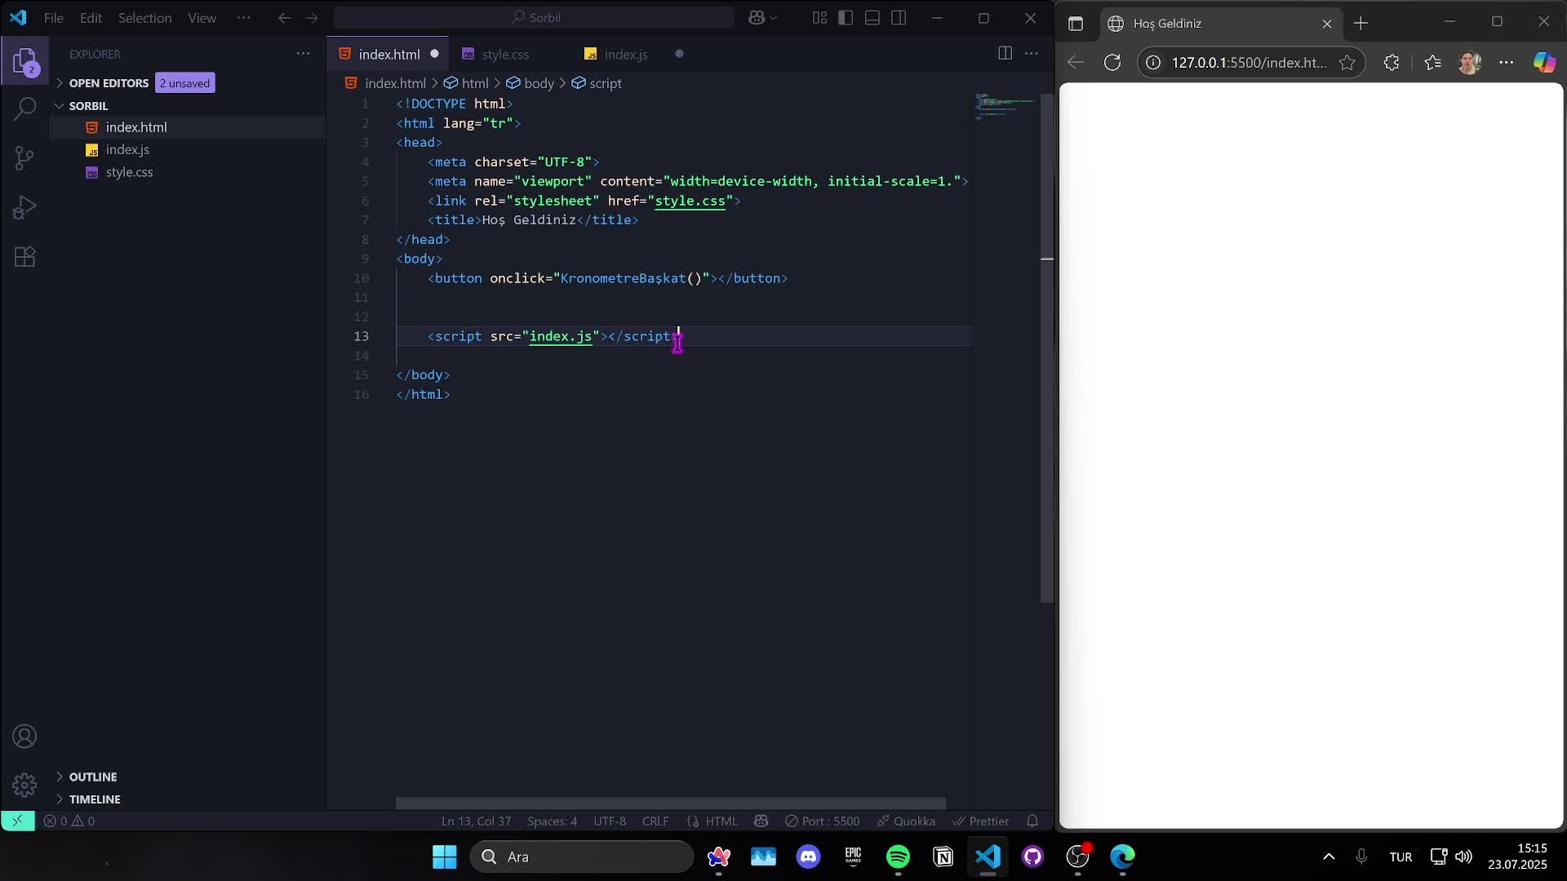This screenshot has width=1567, height=881.
Task: Open the notifications bell in status bar
Action: (x=1032, y=821)
